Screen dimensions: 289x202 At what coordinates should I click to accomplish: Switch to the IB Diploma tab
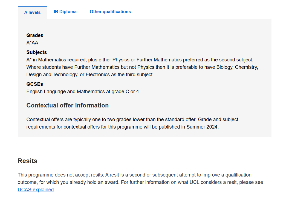(65, 12)
